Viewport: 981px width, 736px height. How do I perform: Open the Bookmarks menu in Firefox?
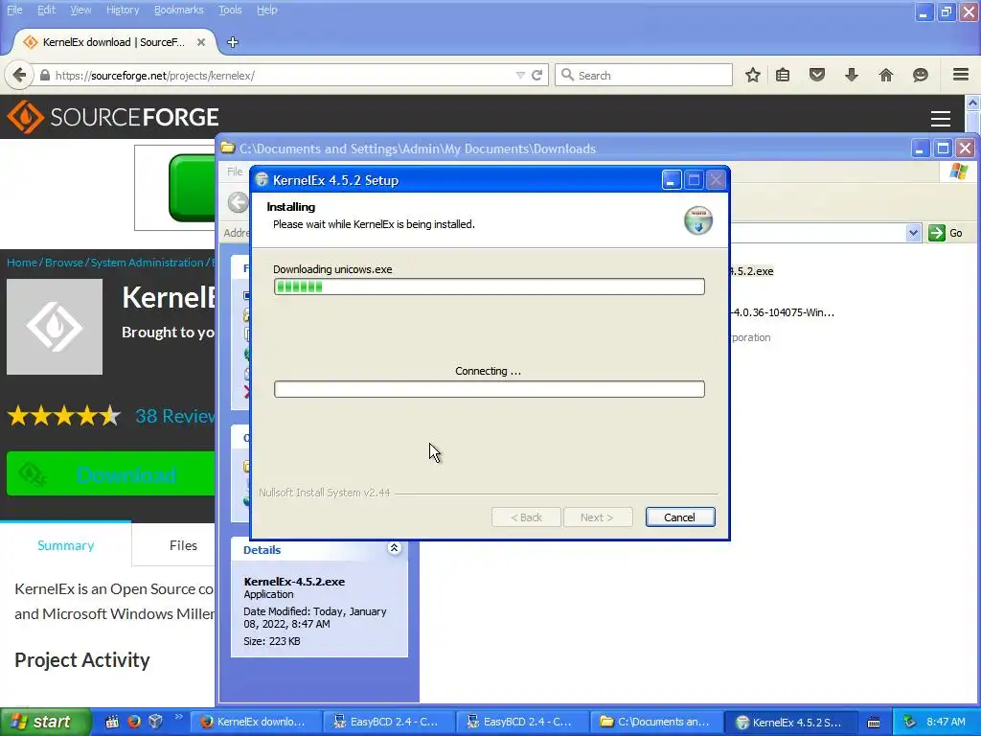[179, 10]
